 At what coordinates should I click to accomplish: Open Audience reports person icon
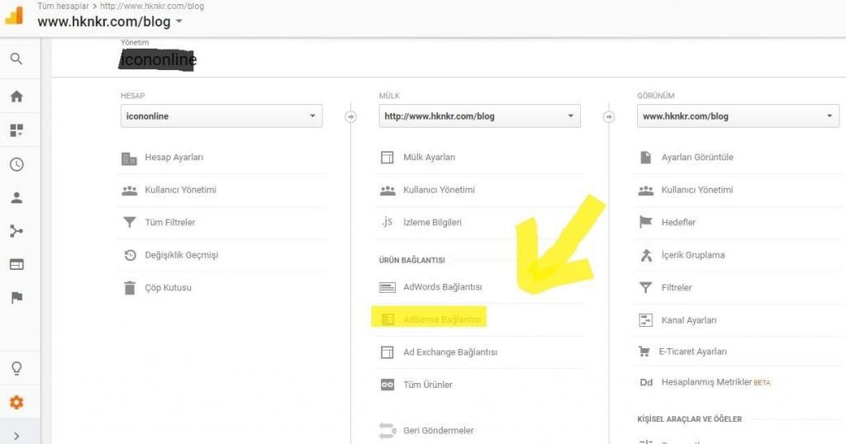pyautogui.click(x=17, y=198)
